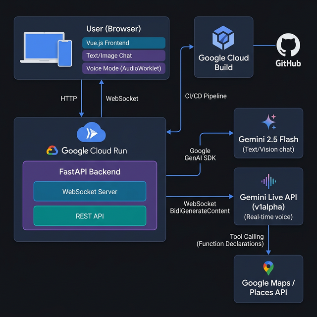
Task: Click the Google Maps / Places API title
Action: pyautogui.click(x=268, y=288)
